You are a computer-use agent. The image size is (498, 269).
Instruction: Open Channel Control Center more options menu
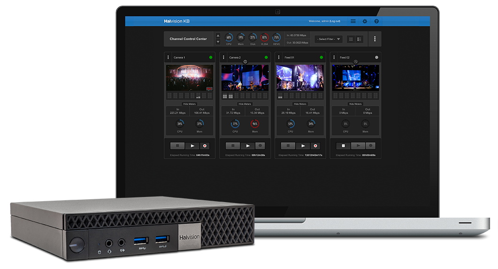click(375, 39)
